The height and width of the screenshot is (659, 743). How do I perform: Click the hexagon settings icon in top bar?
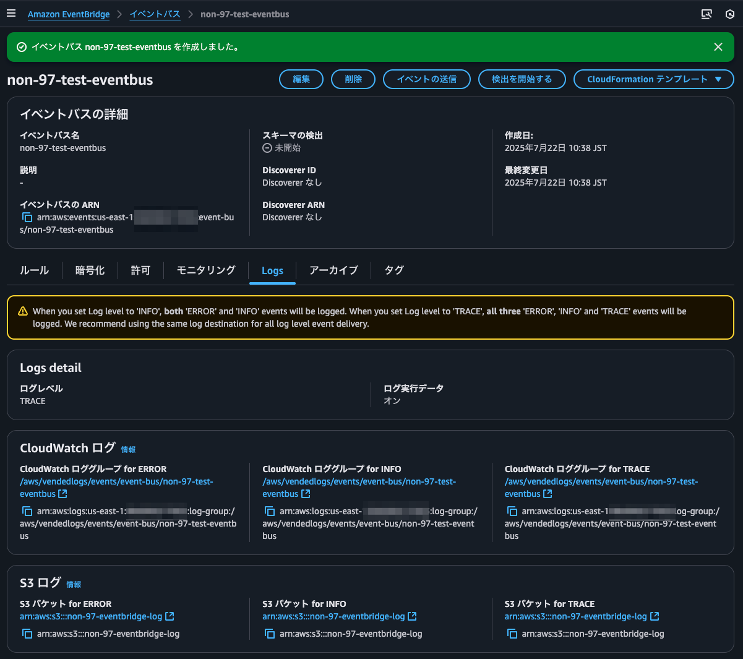(730, 14)
